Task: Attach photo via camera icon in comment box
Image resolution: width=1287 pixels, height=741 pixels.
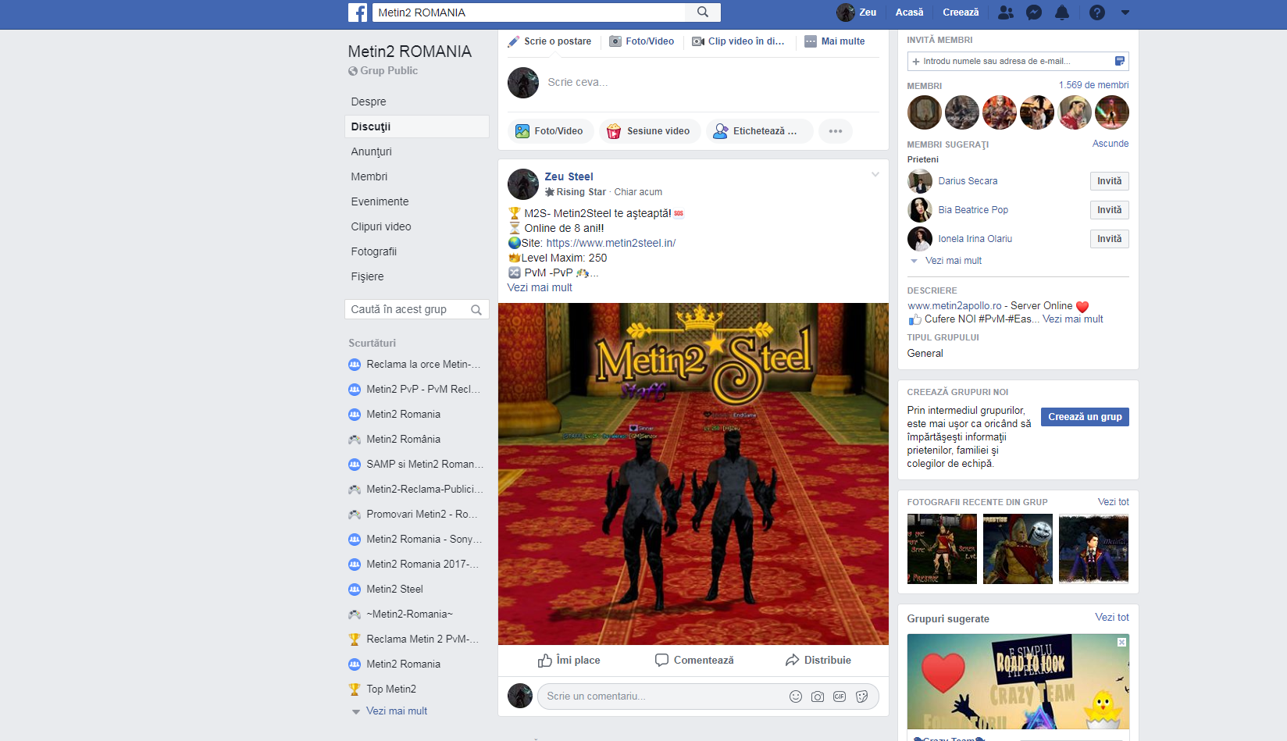Action: (x=818, y=696)
